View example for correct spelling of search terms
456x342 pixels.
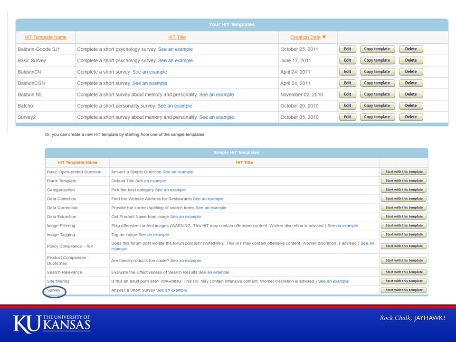[x=211, y=208]
